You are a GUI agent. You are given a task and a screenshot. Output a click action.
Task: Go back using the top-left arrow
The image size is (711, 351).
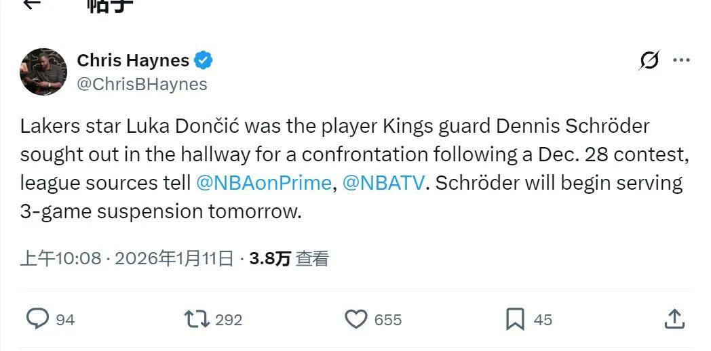click(32, 4)
